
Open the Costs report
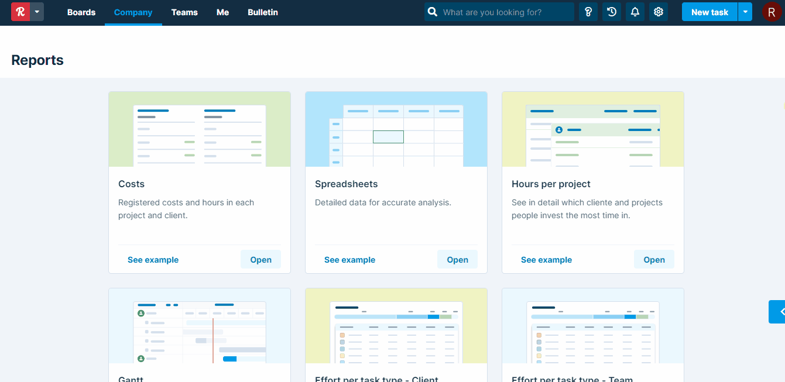click(260, 260)
